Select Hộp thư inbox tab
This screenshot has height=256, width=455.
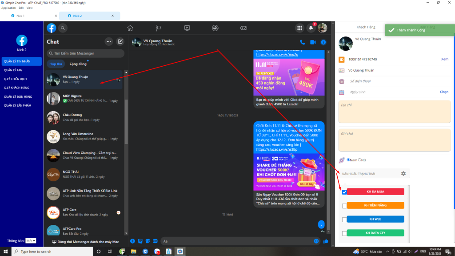[56, 64]
